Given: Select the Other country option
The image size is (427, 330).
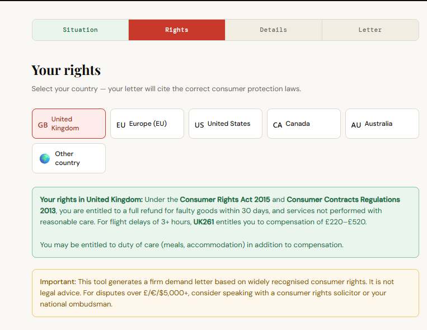Looking at the screenshot, I should pos(69,158).
